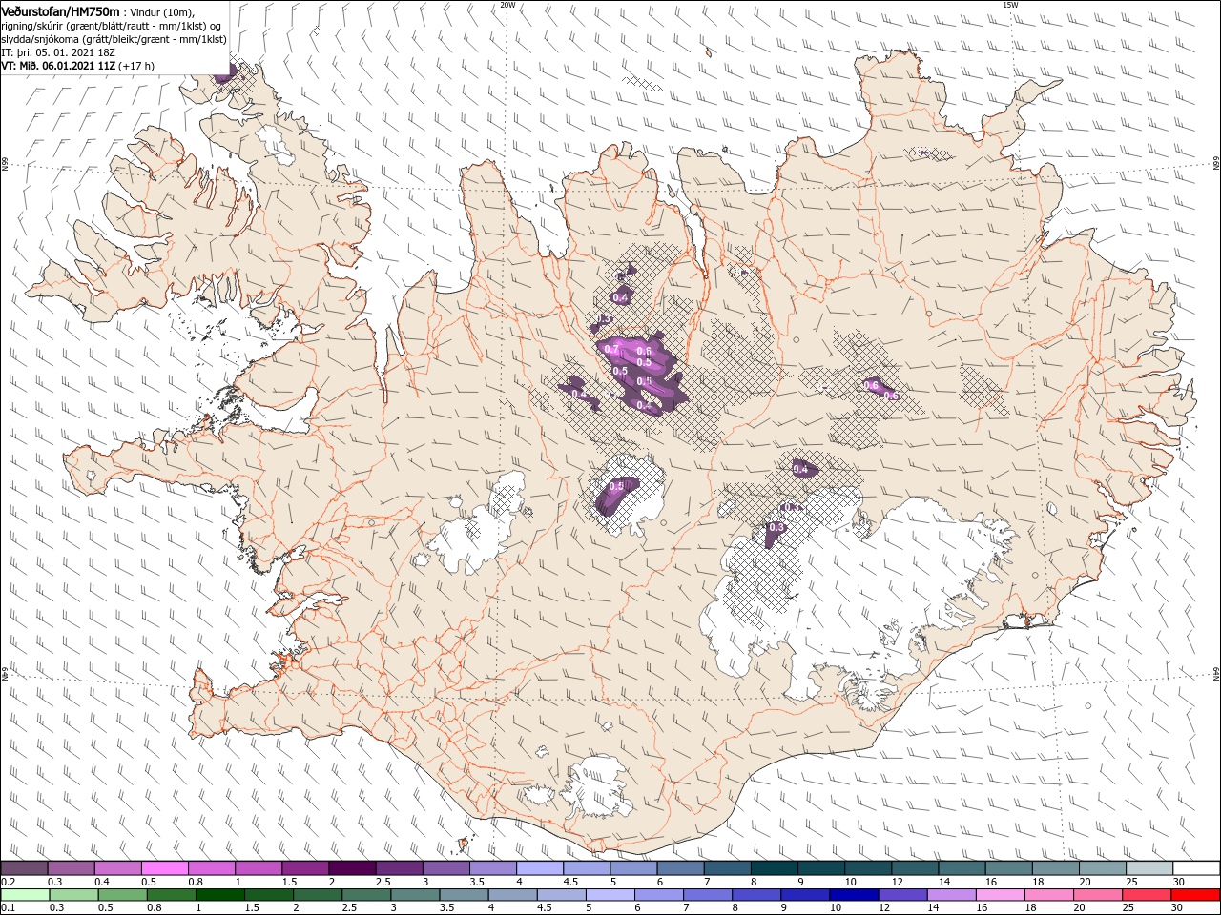The image size is (1221, 915).
Task: Select the rain scale swatch between 0.5 and 0.8
Action: tap(122, 895)
